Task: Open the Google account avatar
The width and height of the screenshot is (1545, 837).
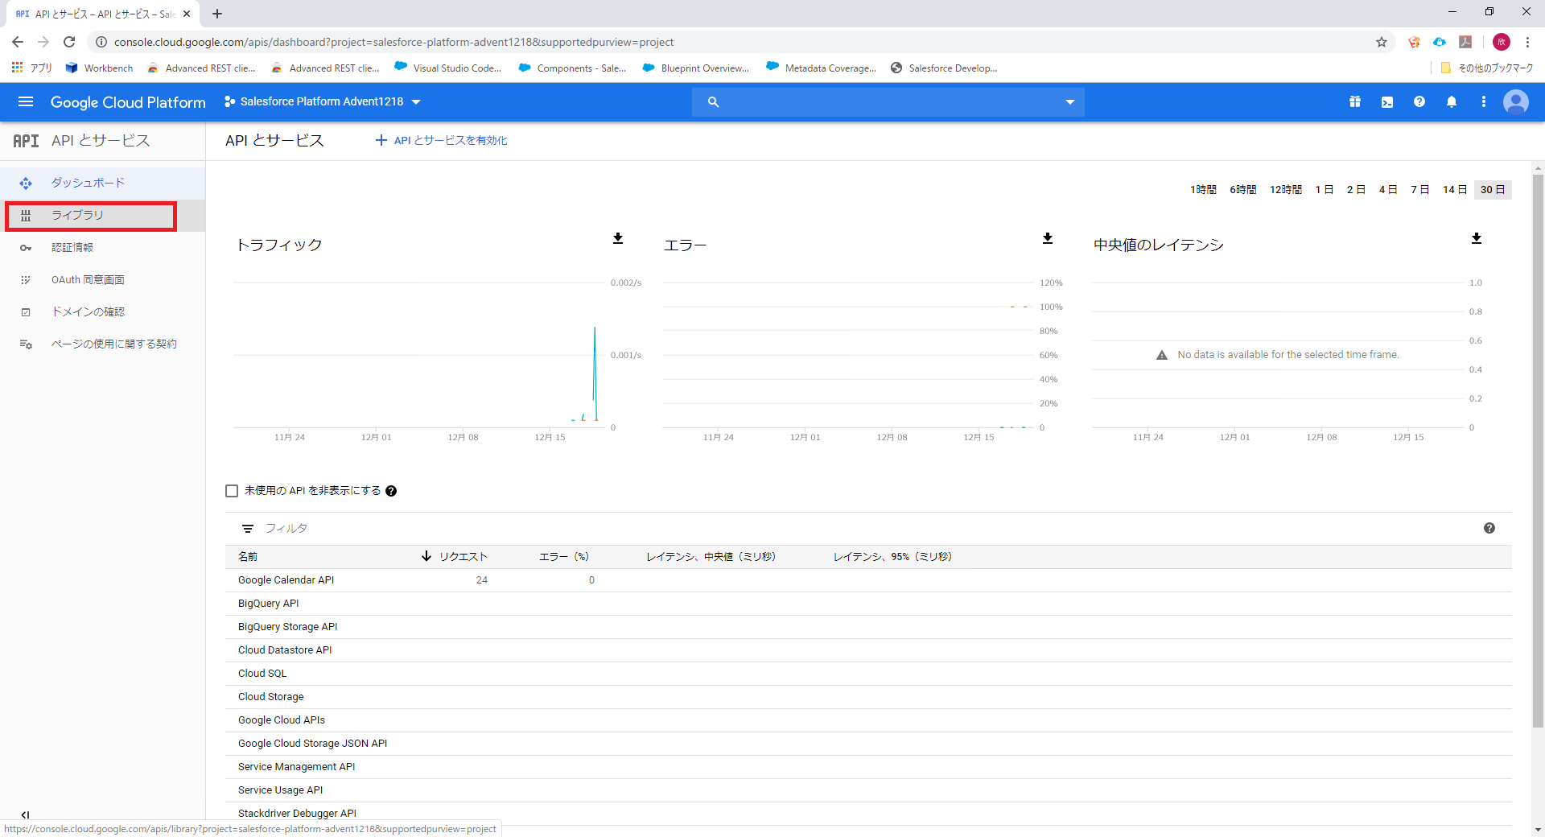Action: click(x=1516, y=101)
